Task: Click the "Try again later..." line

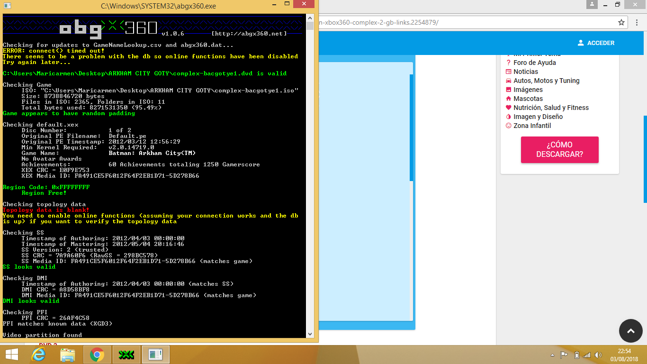Action: 36,62
